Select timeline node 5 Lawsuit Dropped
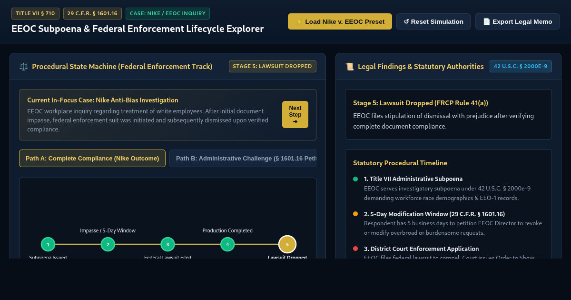 287,244
